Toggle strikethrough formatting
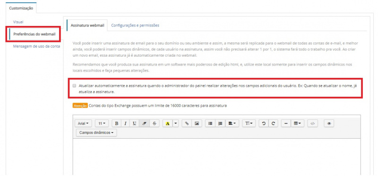The height and width of the screenshot is (176, 378). [155, 123]
